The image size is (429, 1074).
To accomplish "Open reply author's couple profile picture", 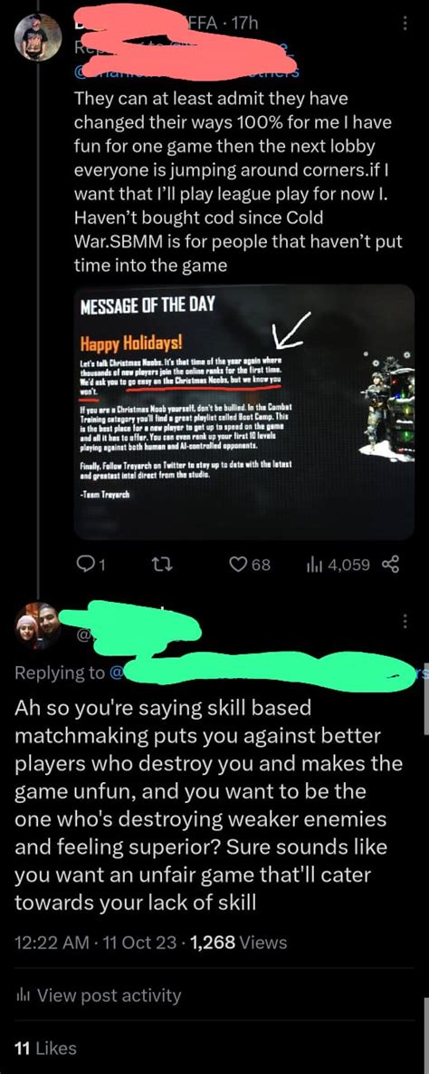I will pyautogui.click(x=38, y=624).
